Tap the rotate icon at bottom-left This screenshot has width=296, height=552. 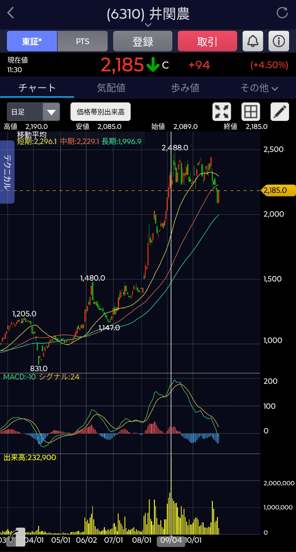coord(14,536)
